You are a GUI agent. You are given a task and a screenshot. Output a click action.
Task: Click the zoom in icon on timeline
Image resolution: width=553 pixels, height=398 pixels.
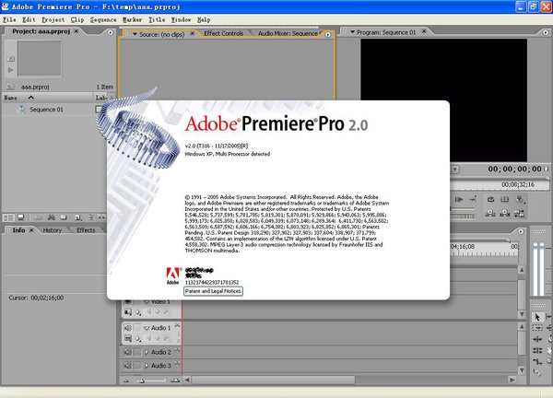click(x=175, y=380)
